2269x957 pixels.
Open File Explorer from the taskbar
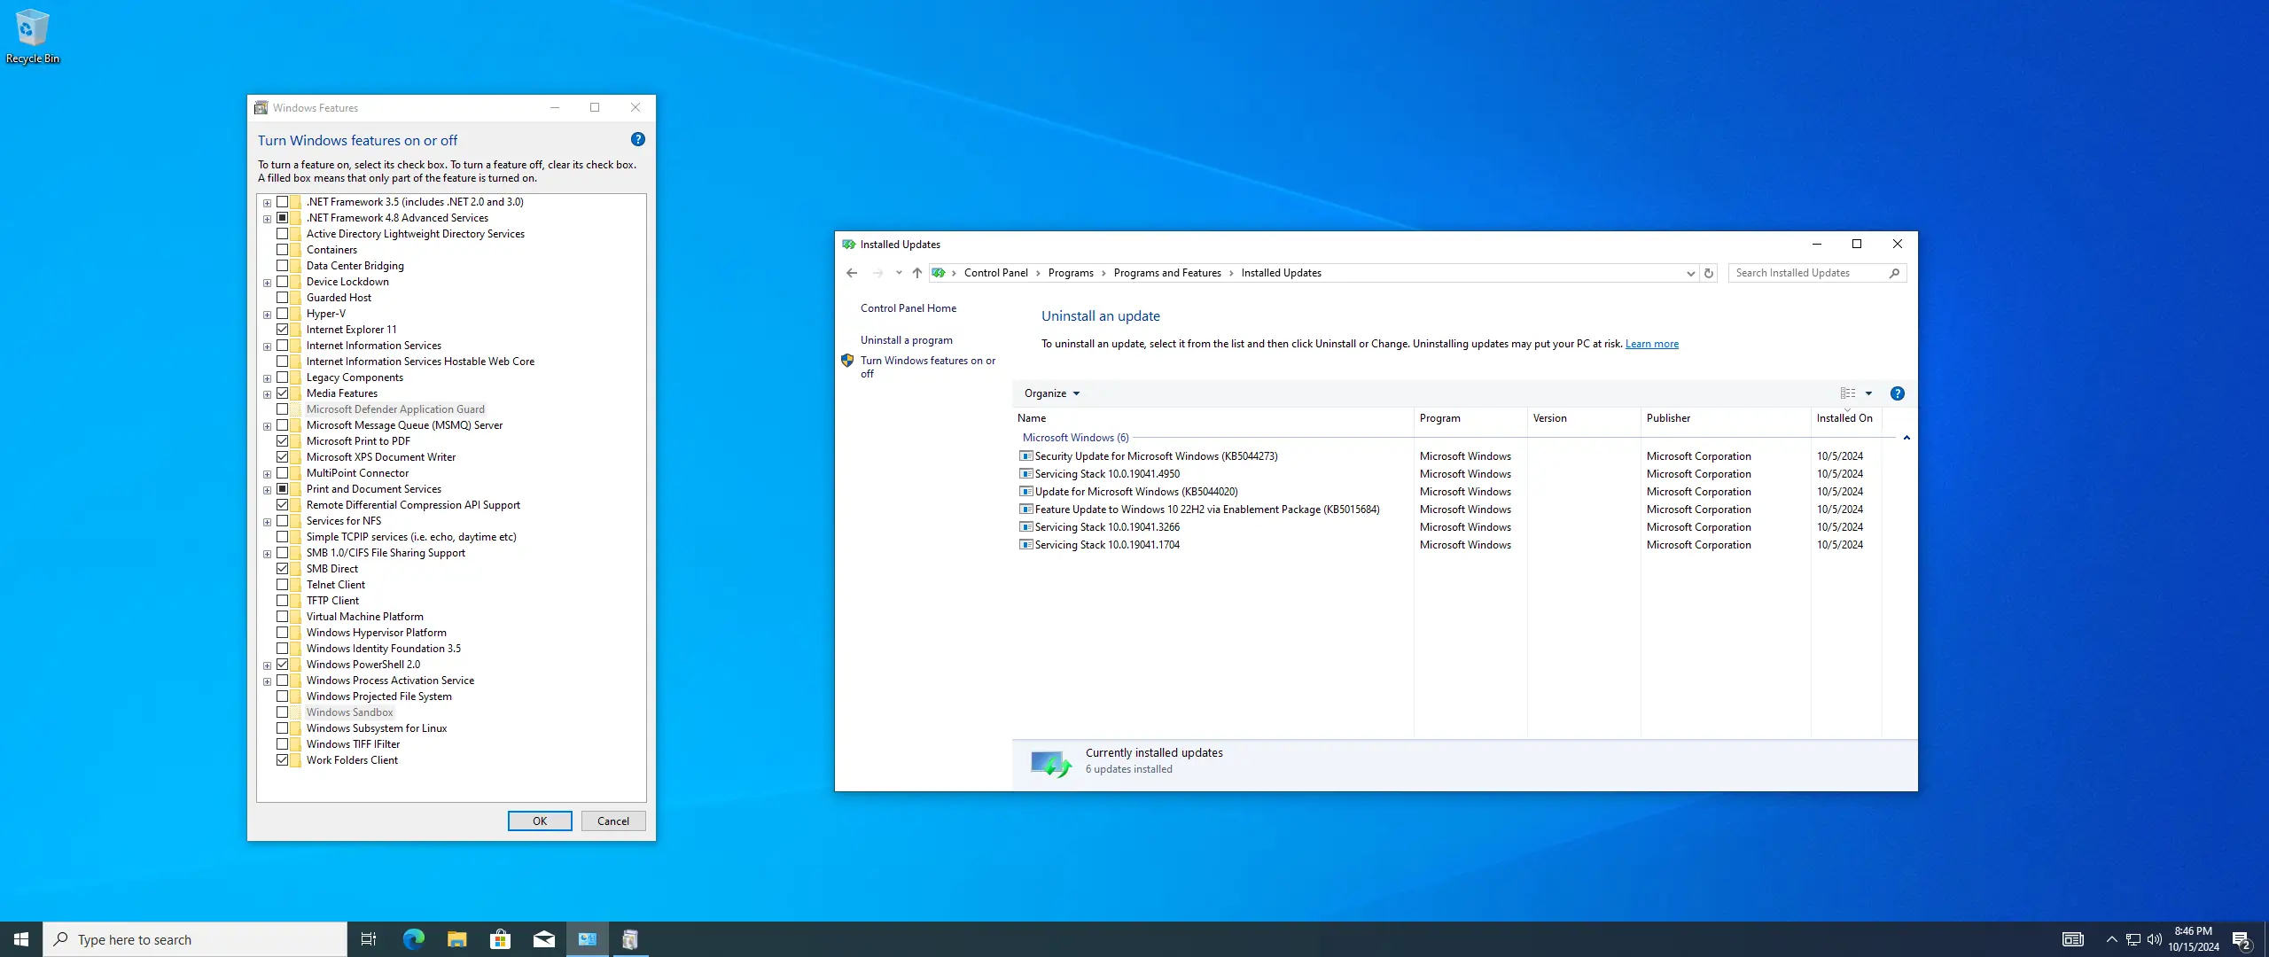pos(456,939)
